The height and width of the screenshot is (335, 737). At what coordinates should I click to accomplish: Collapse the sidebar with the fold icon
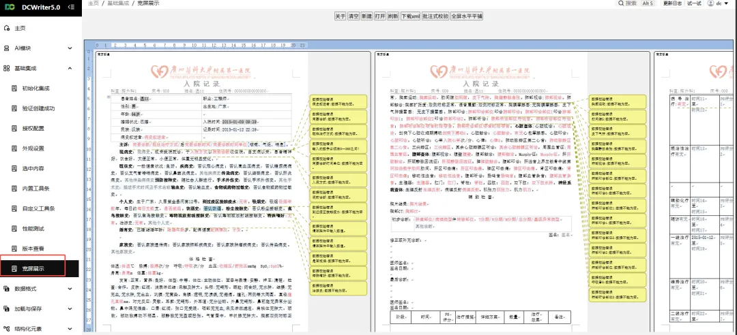[70, 7]
